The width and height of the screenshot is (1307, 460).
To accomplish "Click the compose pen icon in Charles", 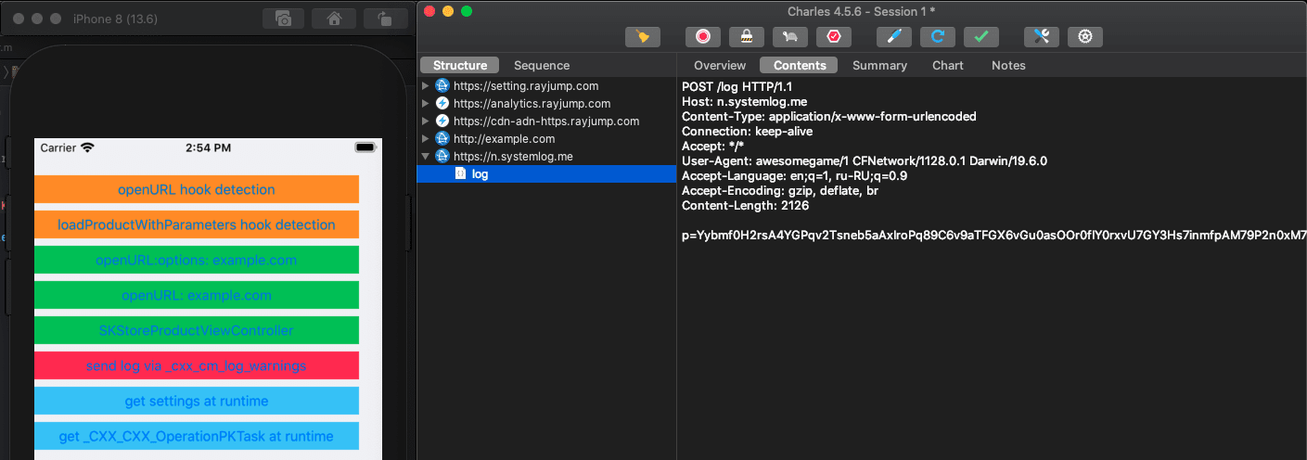I will [893, 37].
